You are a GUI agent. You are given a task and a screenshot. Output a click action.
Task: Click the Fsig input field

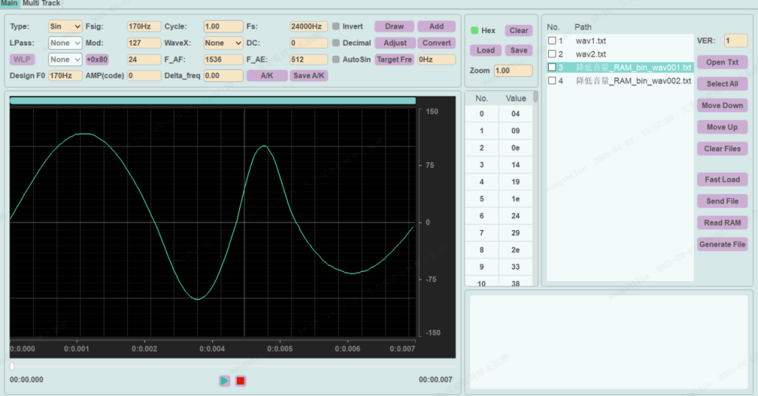(x=144, y=26)
